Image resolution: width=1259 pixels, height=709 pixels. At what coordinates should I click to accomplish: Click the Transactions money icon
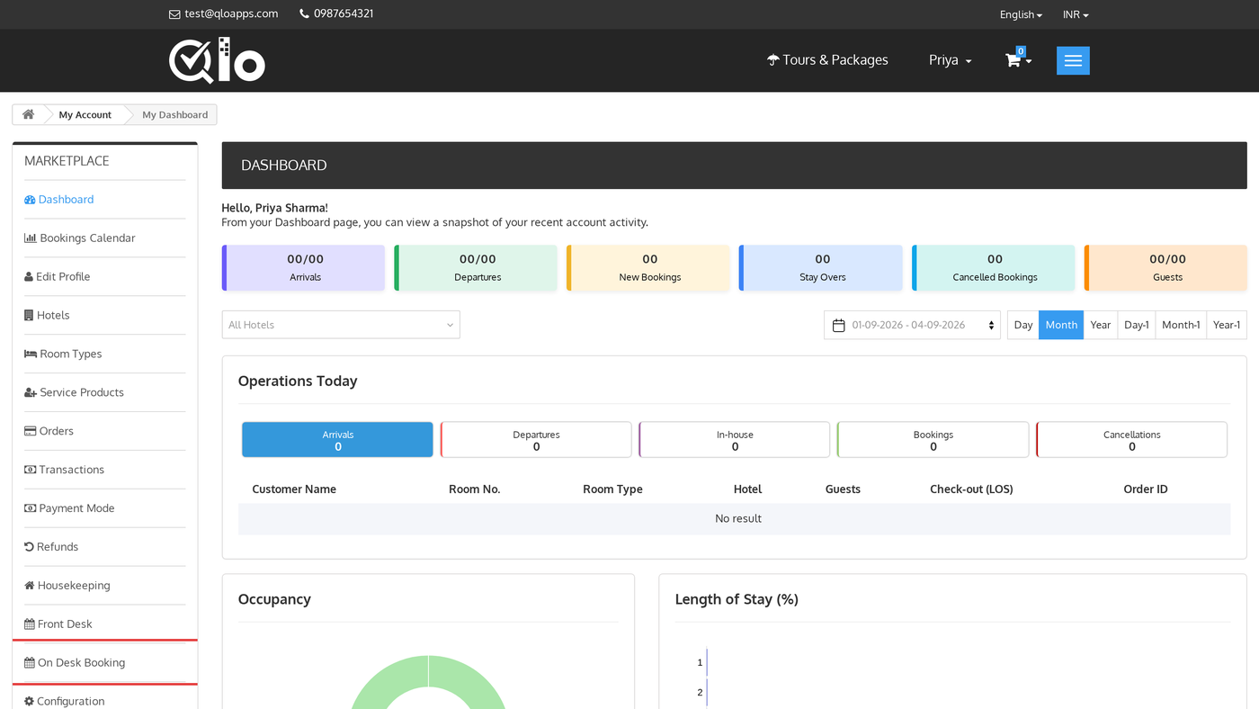pos(30,470)
